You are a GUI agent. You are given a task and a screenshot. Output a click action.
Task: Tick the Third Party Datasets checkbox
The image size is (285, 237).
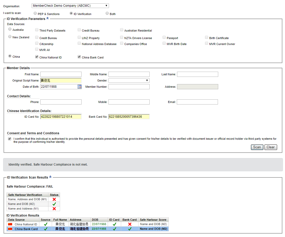[x=37, y=30]
